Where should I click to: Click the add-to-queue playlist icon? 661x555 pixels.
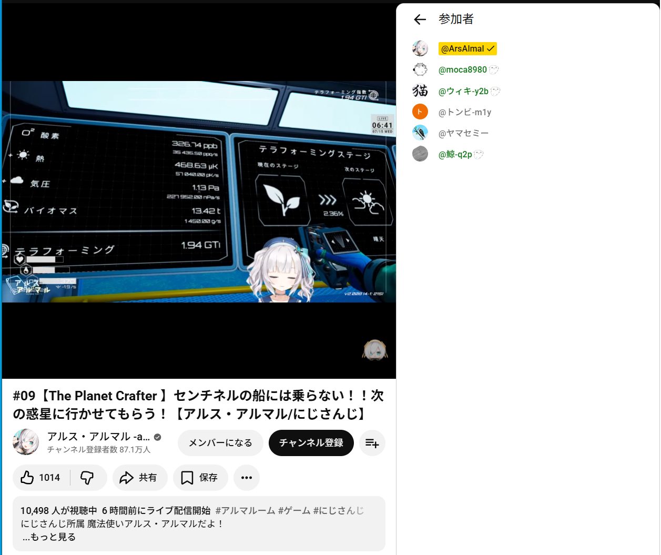(x=372, y=443)
